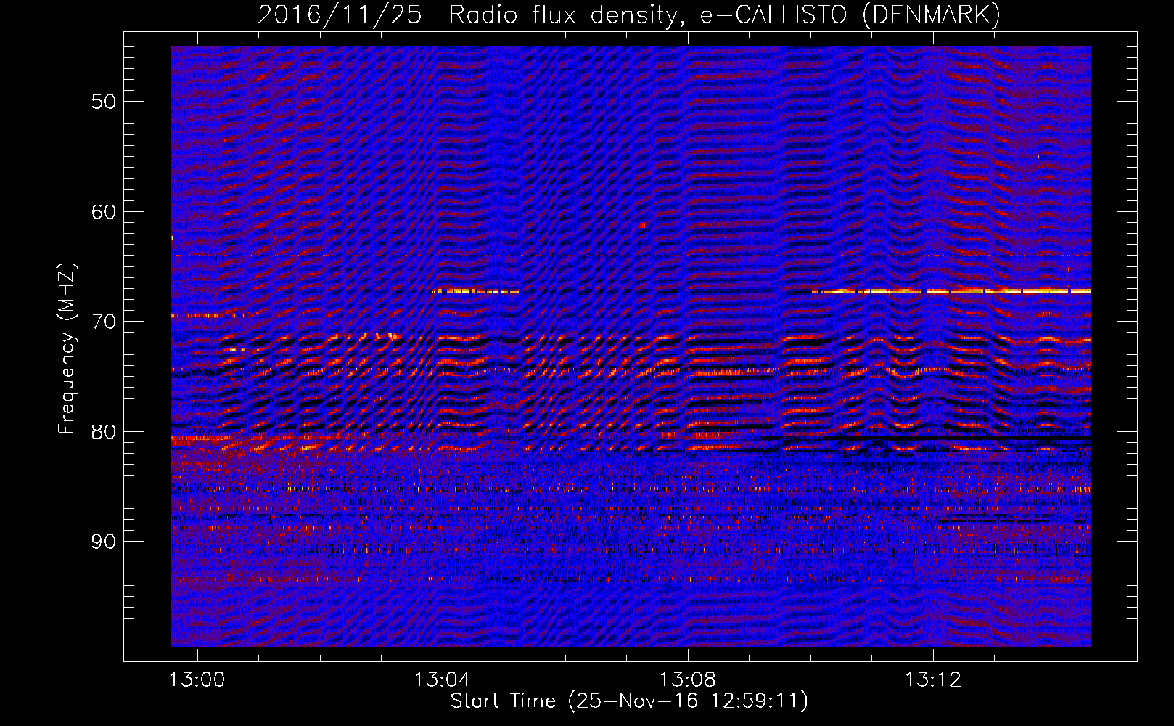Screen dimensions: 1174x726
Task: Click the short bright 67 MHz line after 13:04
Action: coord(476,291)
